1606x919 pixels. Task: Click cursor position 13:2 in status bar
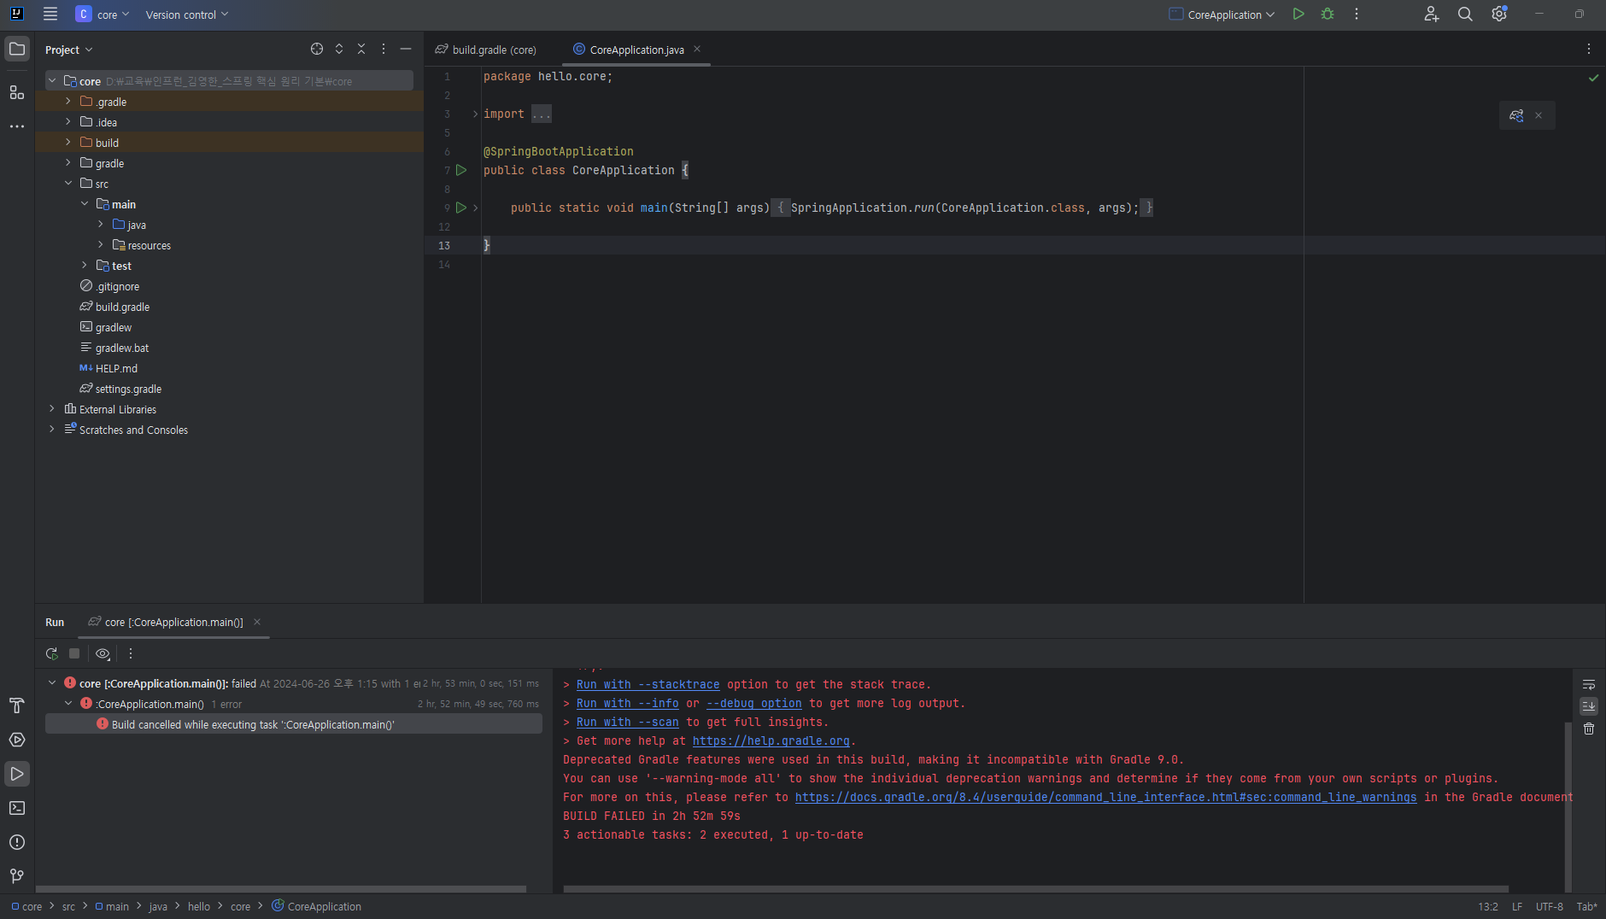(1488, 906)
